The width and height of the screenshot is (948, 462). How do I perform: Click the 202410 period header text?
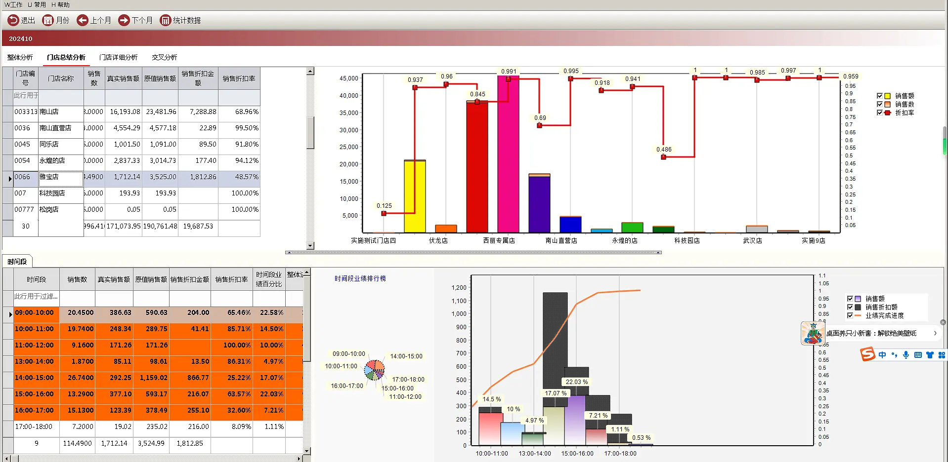pyautogui.click(x=21, y=38)
